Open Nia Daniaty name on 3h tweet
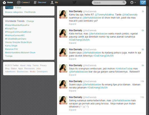The image size is (149, 115). (76, 11)
